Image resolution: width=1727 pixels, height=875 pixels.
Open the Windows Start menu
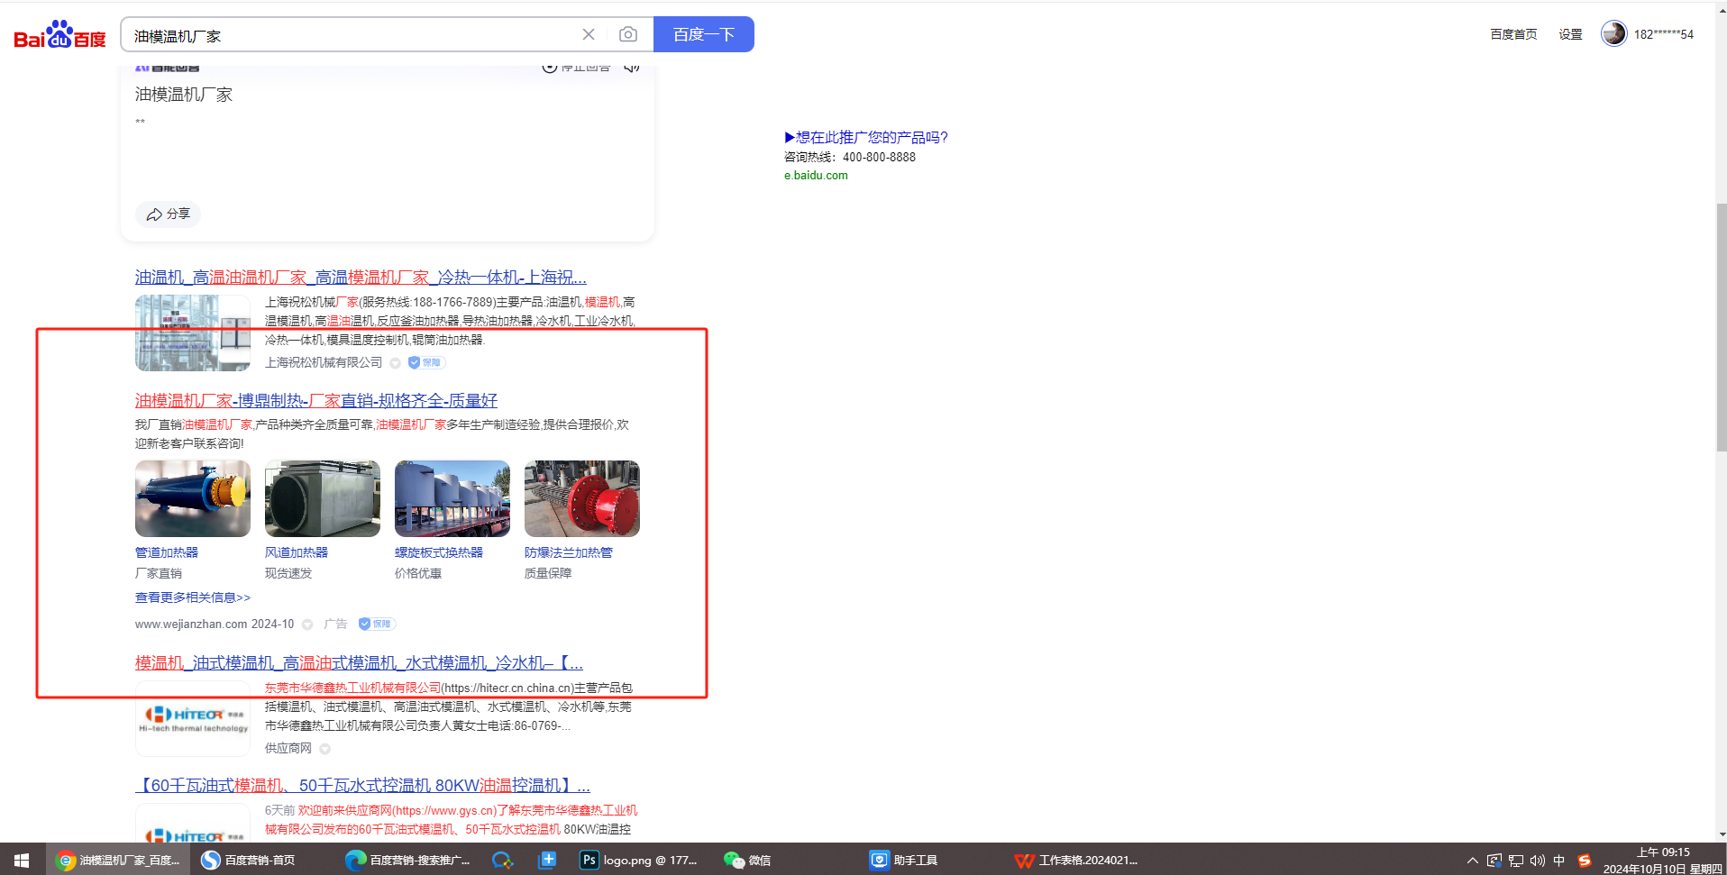(22, 860)
